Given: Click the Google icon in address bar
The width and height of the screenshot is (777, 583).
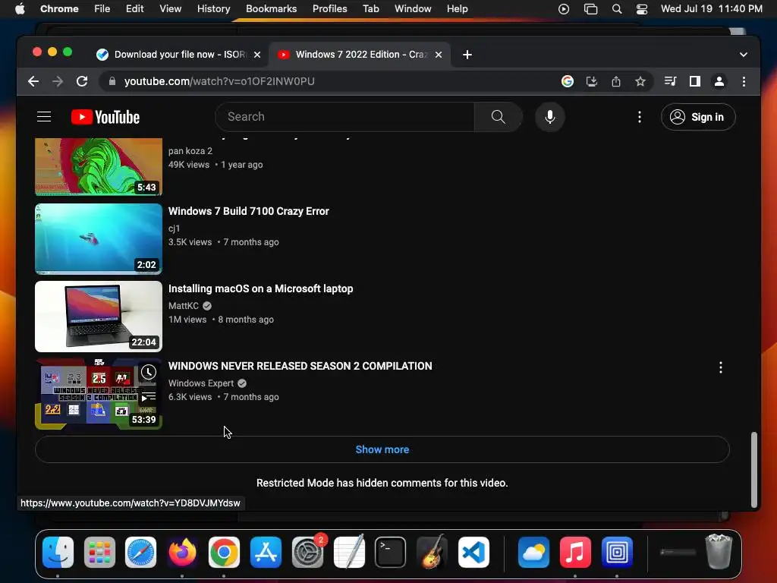Looking at the screenshot, I should [568, 81].
